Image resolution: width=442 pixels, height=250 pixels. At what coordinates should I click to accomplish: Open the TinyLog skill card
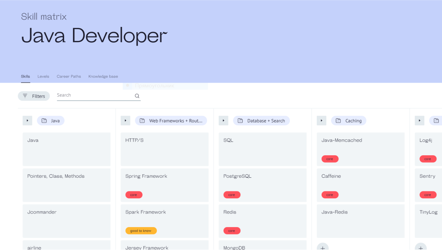click(x=428, y=221)
